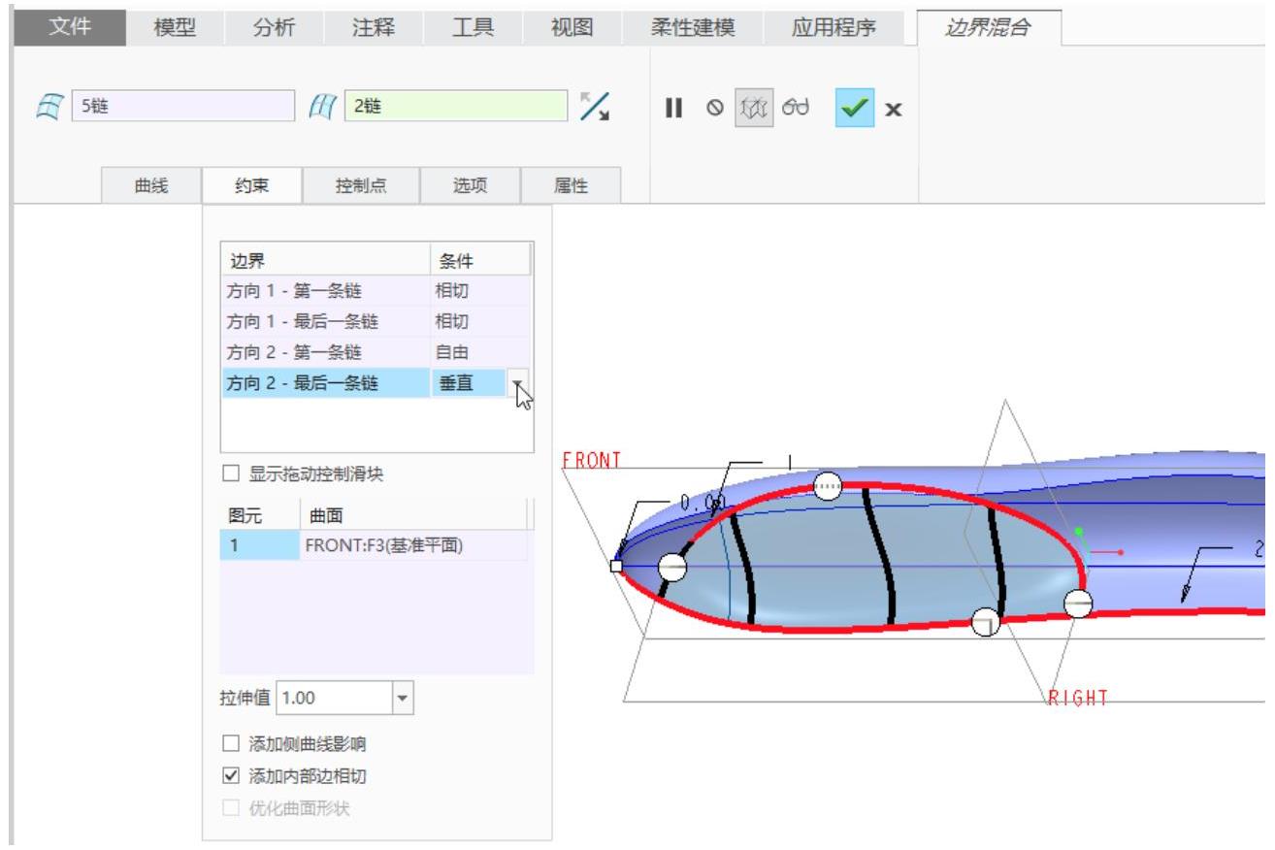Expand the 垂直 condition dropdown arrow
Screen dimensions: 1275x850
(519, 385)
